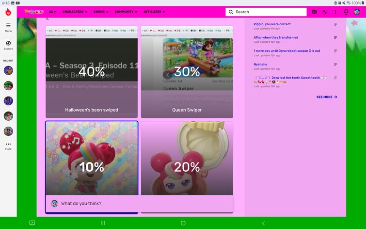Expand the SHOWS dropdown menu
Viewport: 366px width, 229px height.
(101, 12)
